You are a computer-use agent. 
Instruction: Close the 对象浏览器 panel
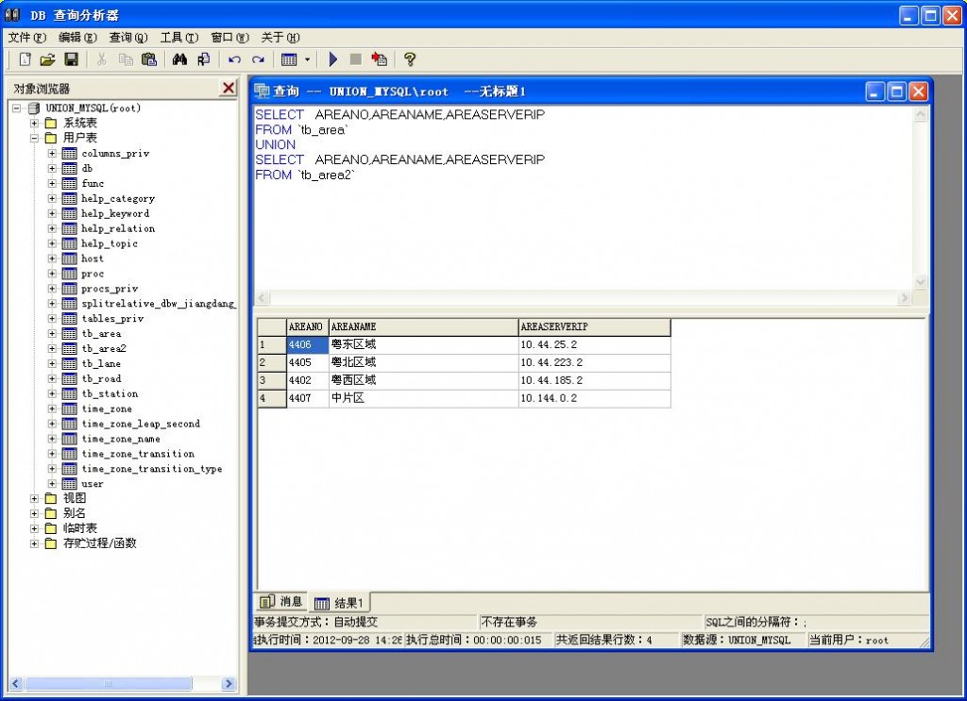tap(228, 88)
